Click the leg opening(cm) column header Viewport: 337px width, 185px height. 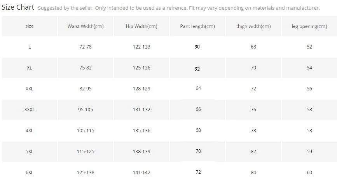[x=309, y=26]
